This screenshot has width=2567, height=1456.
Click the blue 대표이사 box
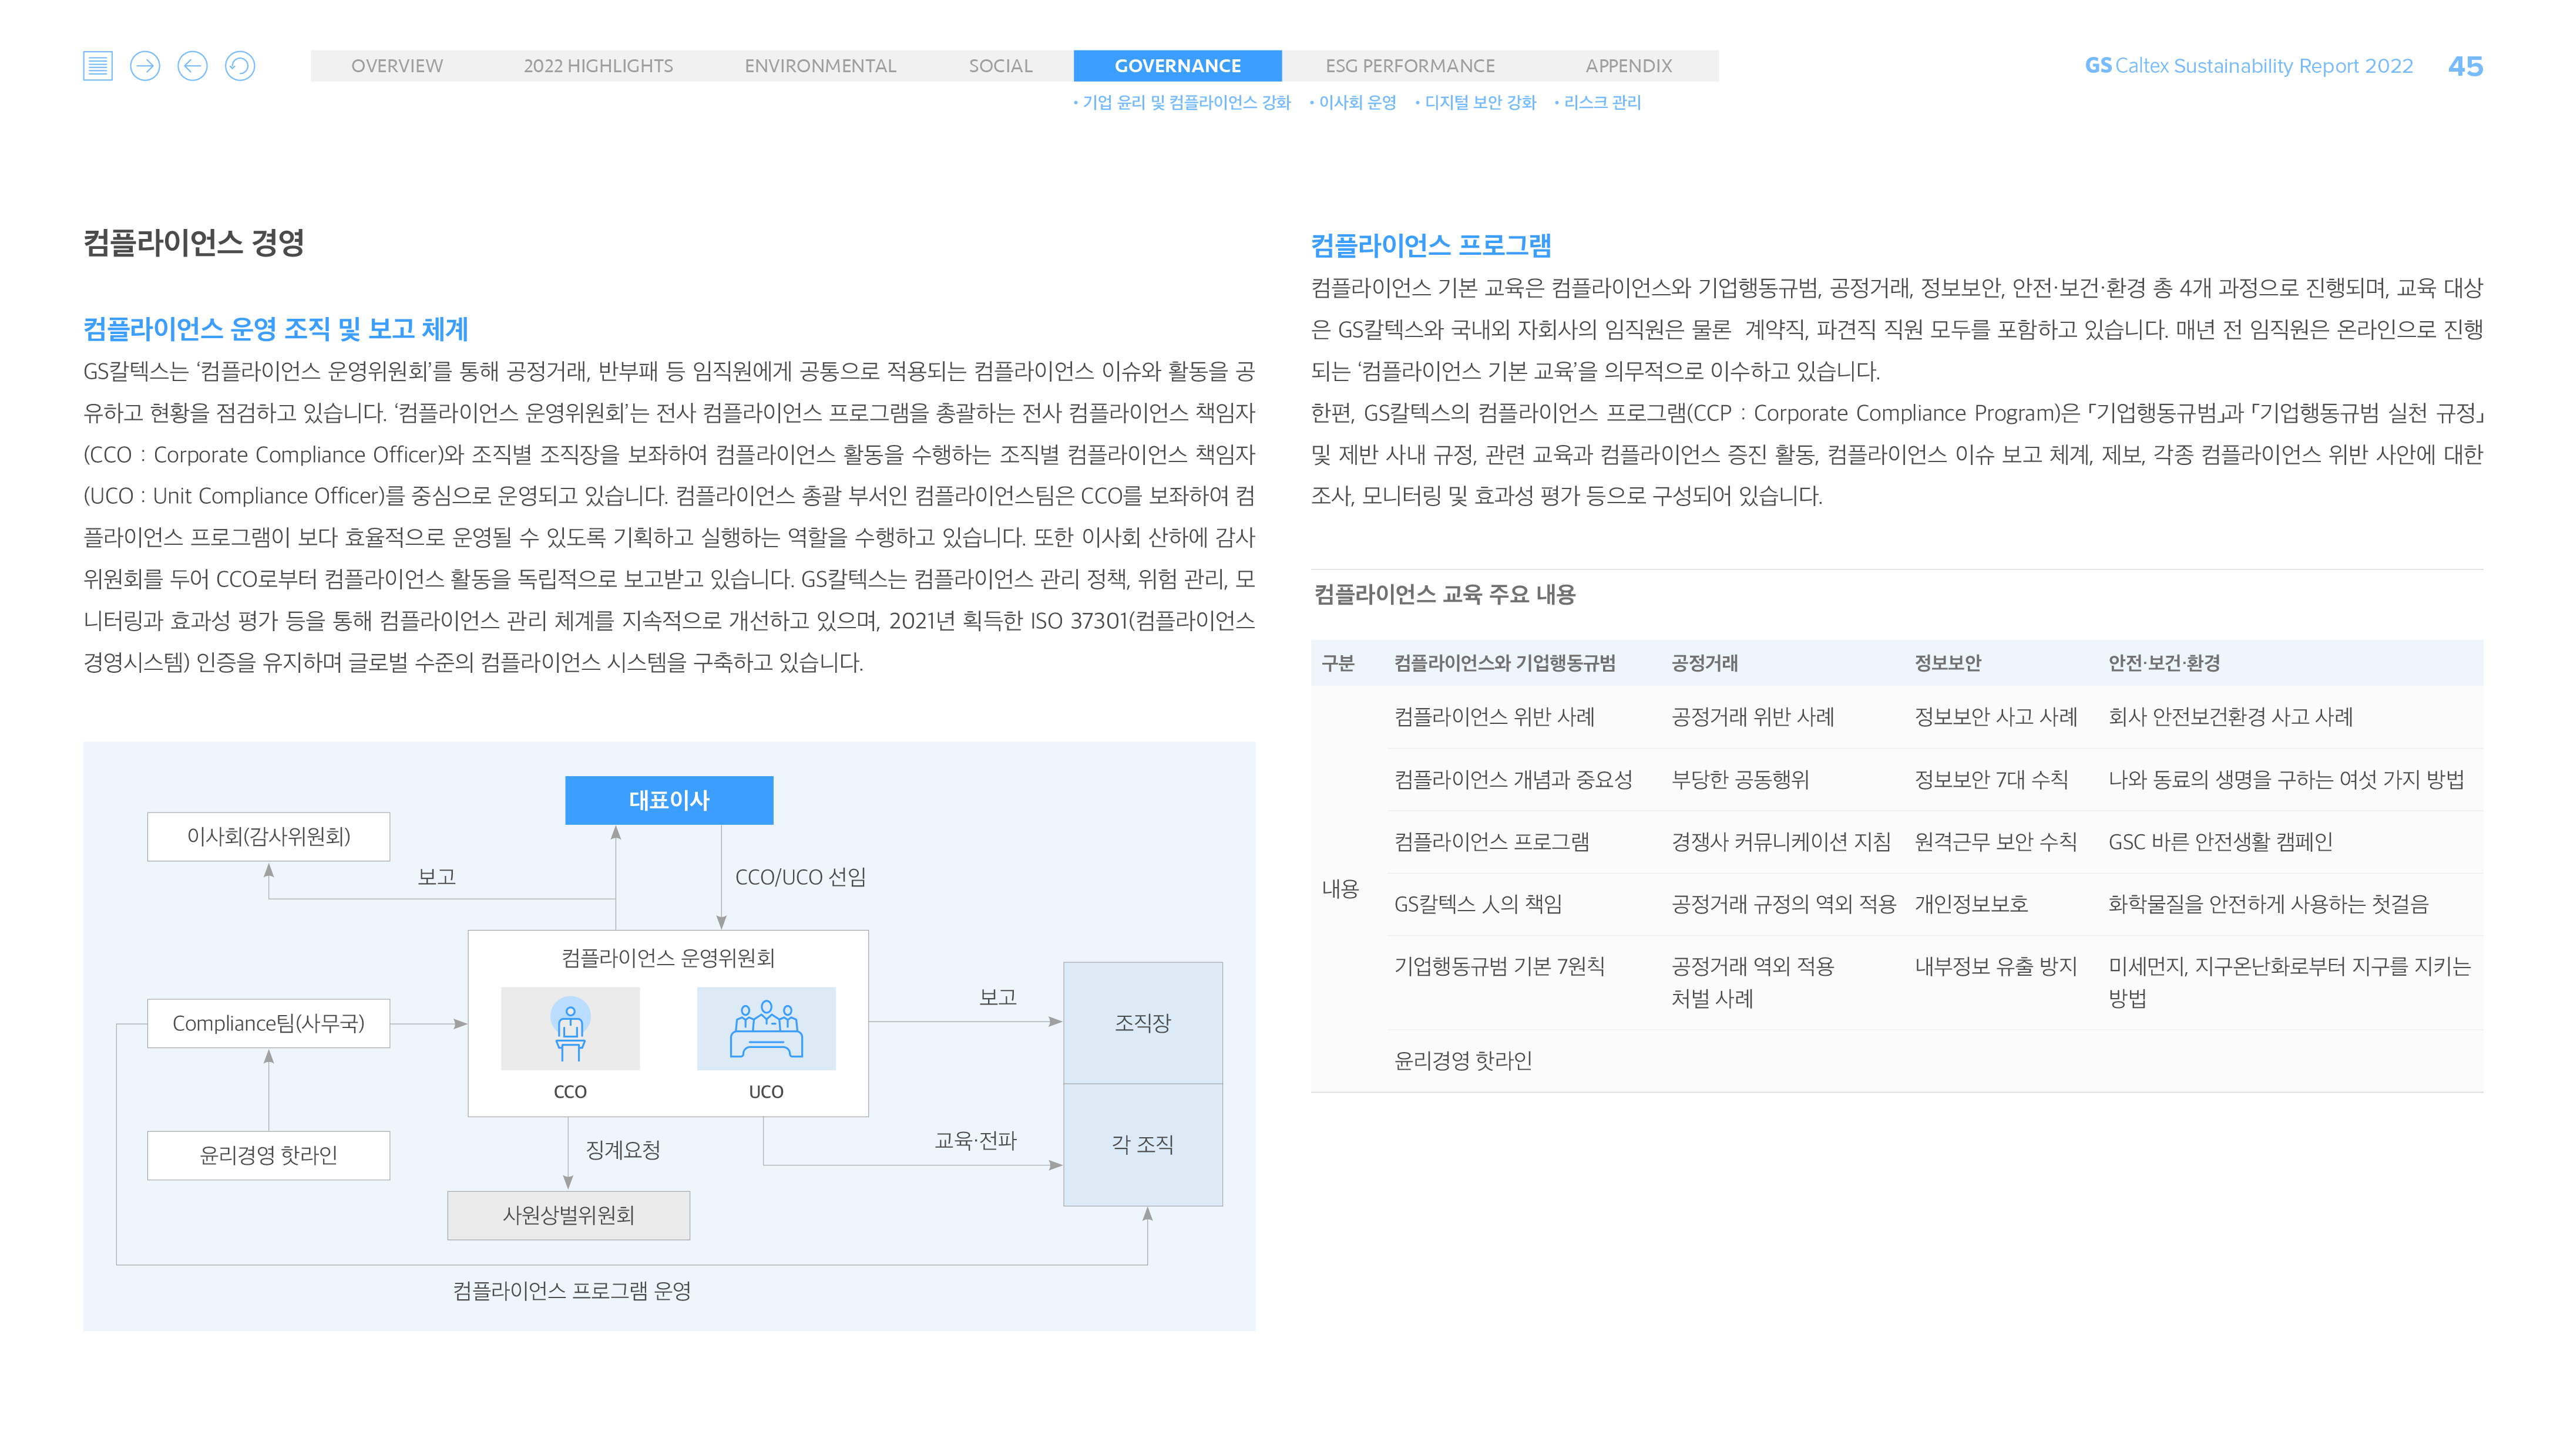coord(668,800)
